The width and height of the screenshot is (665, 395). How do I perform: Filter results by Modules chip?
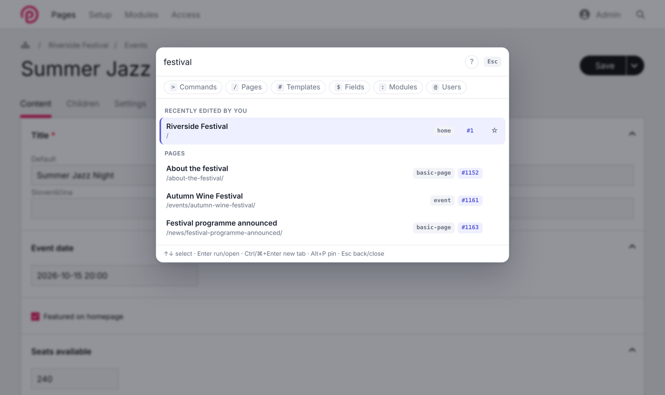coord(398,87)
